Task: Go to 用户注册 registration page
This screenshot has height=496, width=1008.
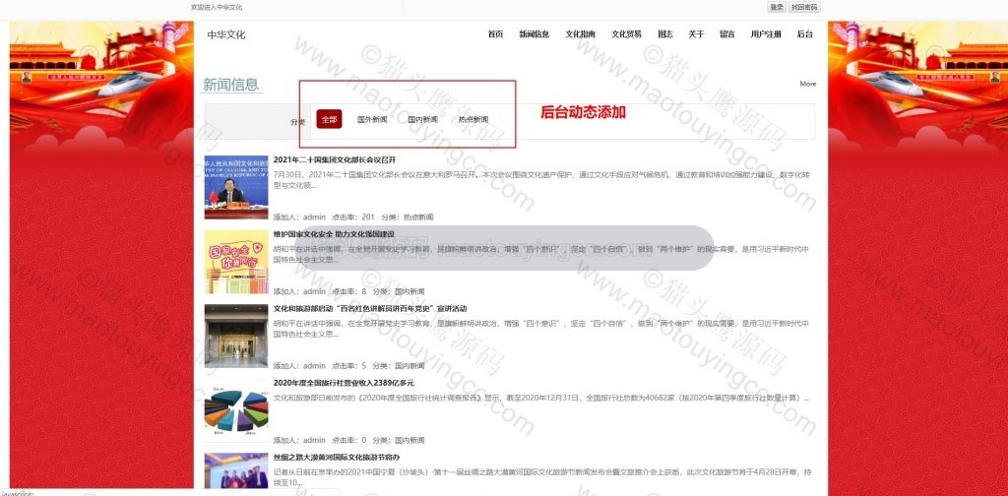Action: tap(766, 34)
